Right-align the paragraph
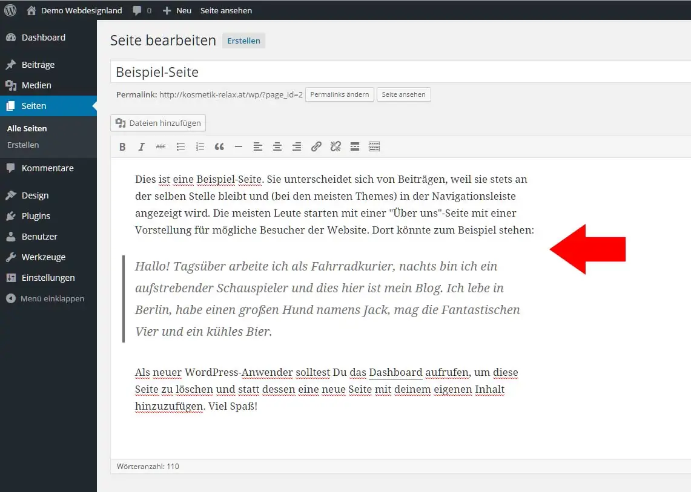Viewport: 691px width, 492px height. tap(297, 146)
